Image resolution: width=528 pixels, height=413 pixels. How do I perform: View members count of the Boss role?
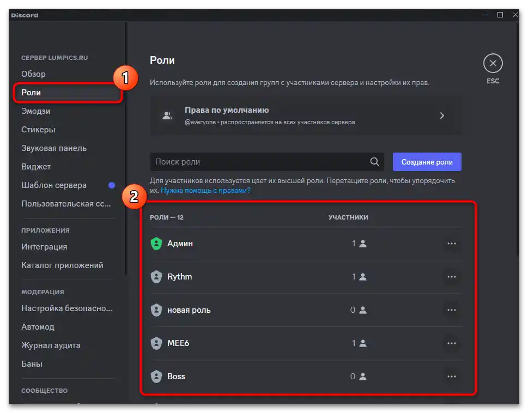(x=359, y=376)
